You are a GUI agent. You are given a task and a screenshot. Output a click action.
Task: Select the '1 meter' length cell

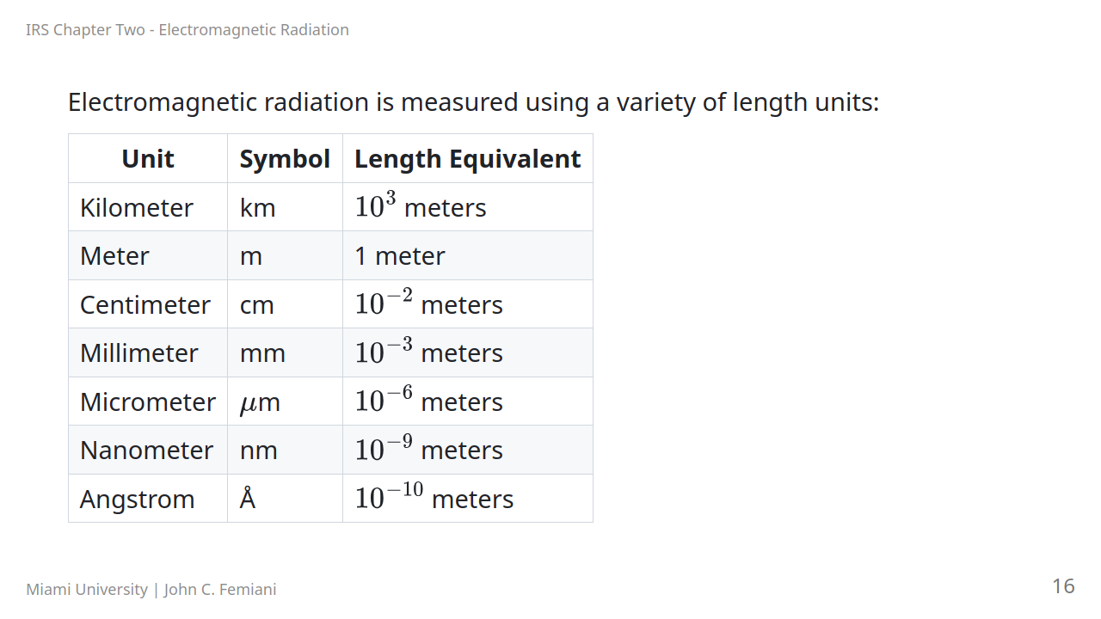point(400,256)
